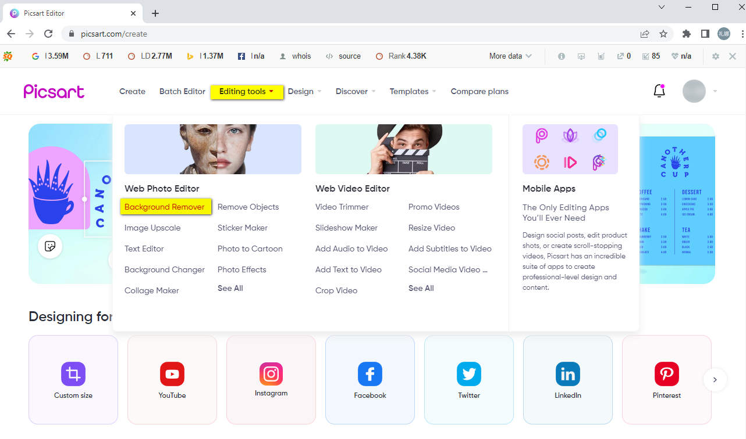Viewport: 746px width, 439px height.
Task: Click the Google index count 3.59M
Action: point(50,56)
